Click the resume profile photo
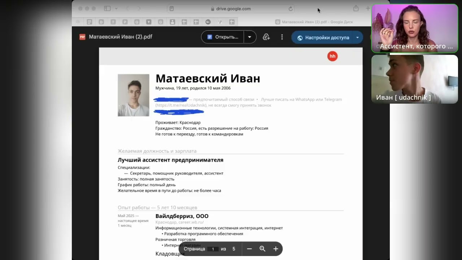This screenshot has width=462, height=260. point(133,95)
